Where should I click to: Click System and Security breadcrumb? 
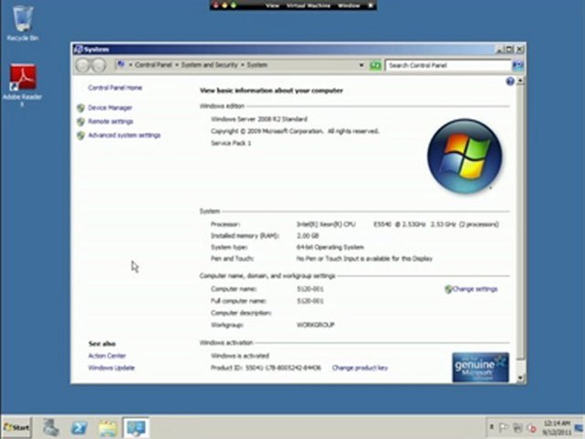(209, 65)
